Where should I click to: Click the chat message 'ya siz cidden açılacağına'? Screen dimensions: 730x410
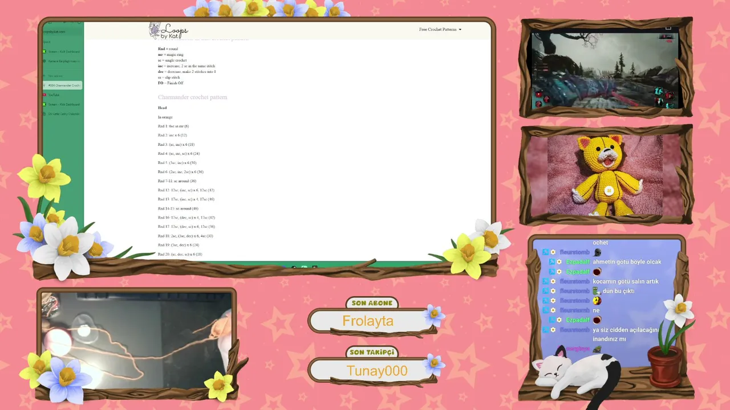626,330
